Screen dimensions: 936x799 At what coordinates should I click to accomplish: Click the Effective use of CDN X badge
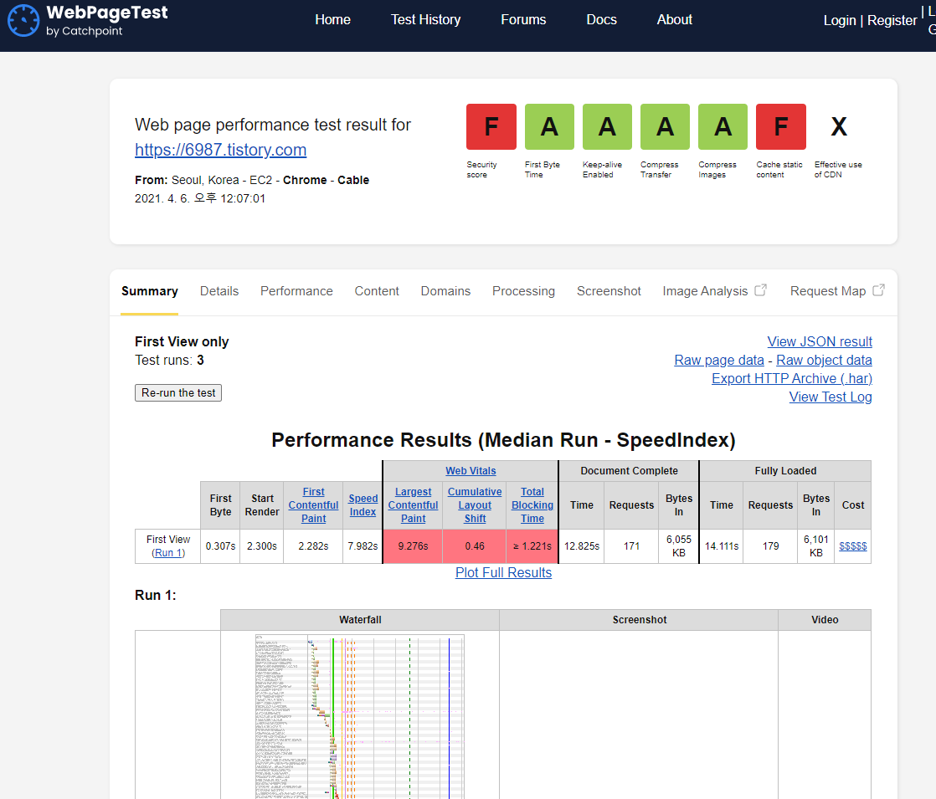(839, 126)
